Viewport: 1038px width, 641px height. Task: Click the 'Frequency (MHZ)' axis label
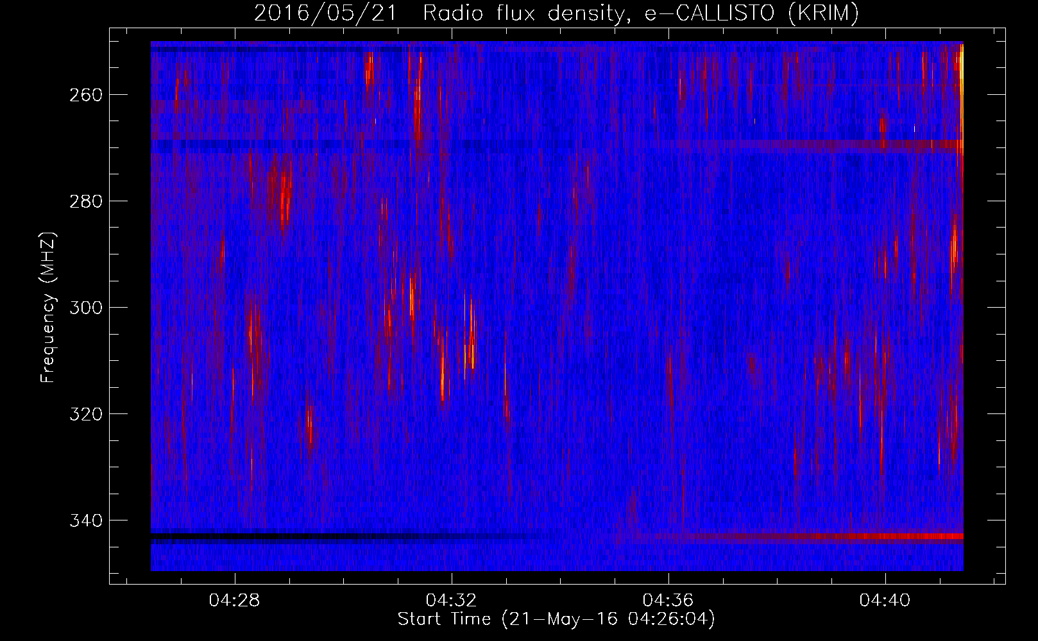click(x=48, y=307)
